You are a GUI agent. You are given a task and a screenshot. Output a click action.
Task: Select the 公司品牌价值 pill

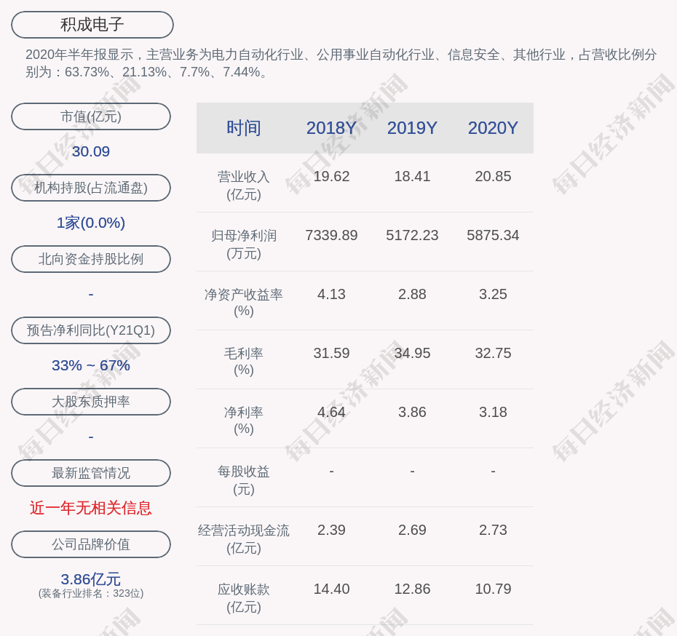[x=91, y=544]
